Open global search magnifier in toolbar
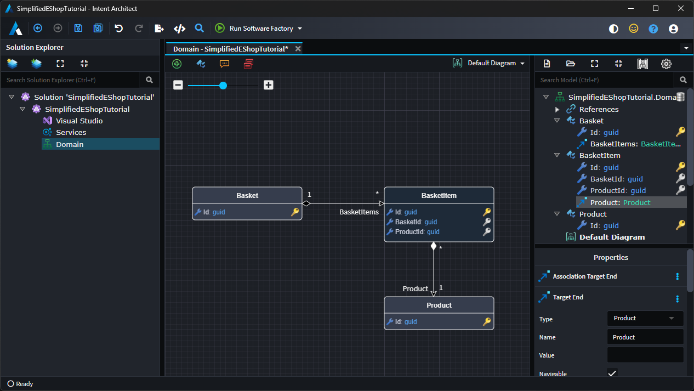Viewport: 694px width, 391px height. pyautogui.click(x=200, y=29)
